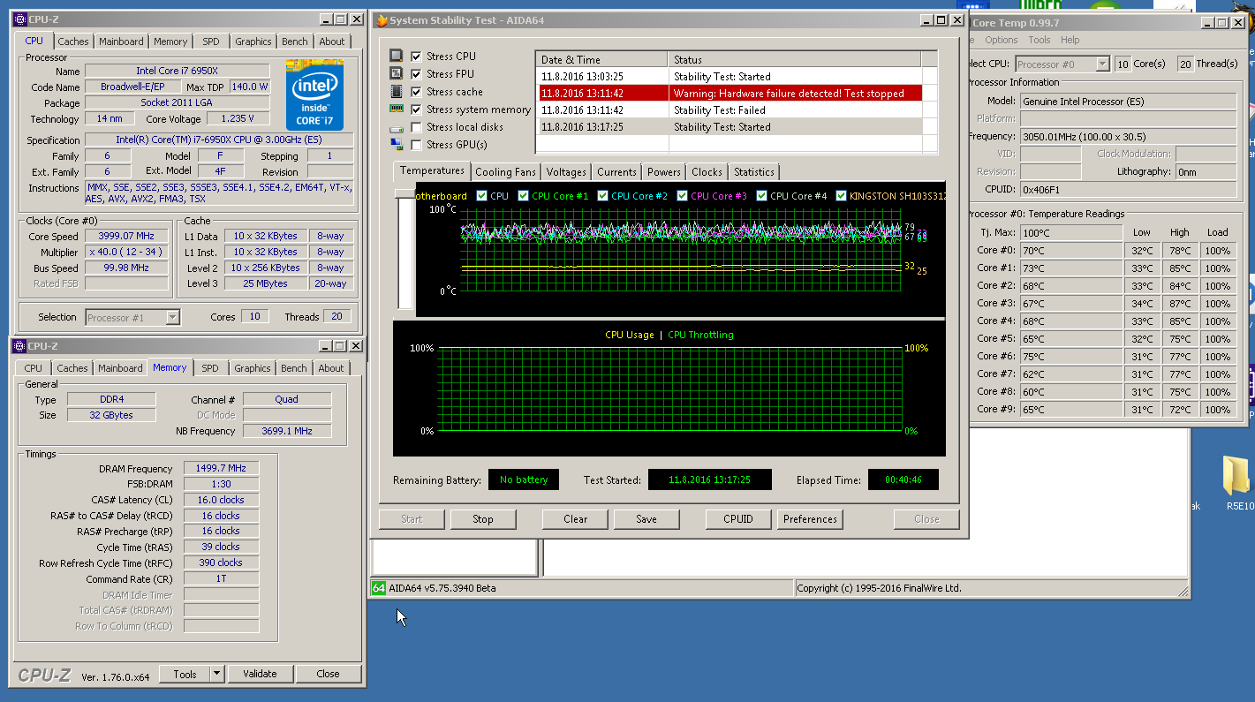Click the DRAM Frequency value 1499.7 MHz
The image size is (1255, 702).
[221, 469]
